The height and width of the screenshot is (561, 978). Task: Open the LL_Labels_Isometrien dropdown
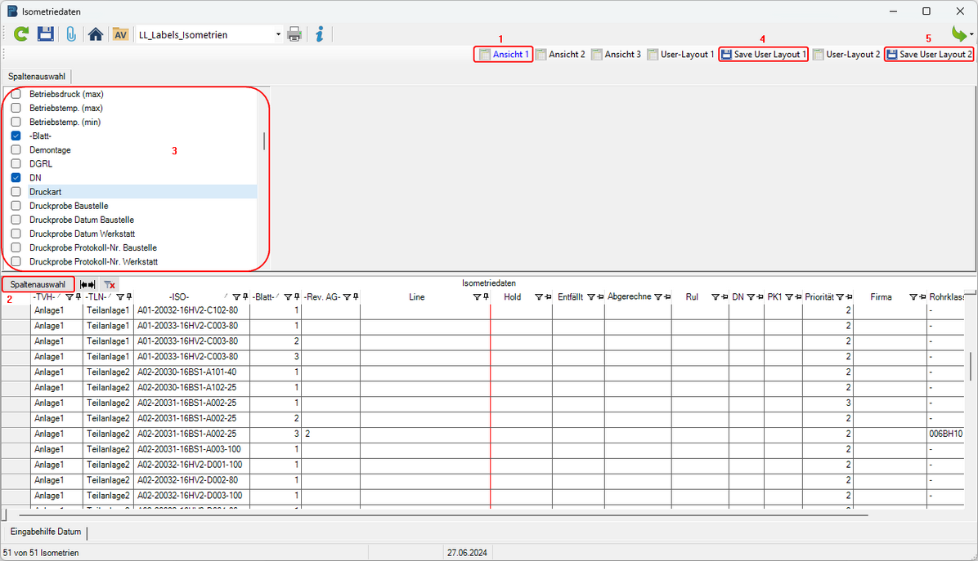click(x=278, y=35)
